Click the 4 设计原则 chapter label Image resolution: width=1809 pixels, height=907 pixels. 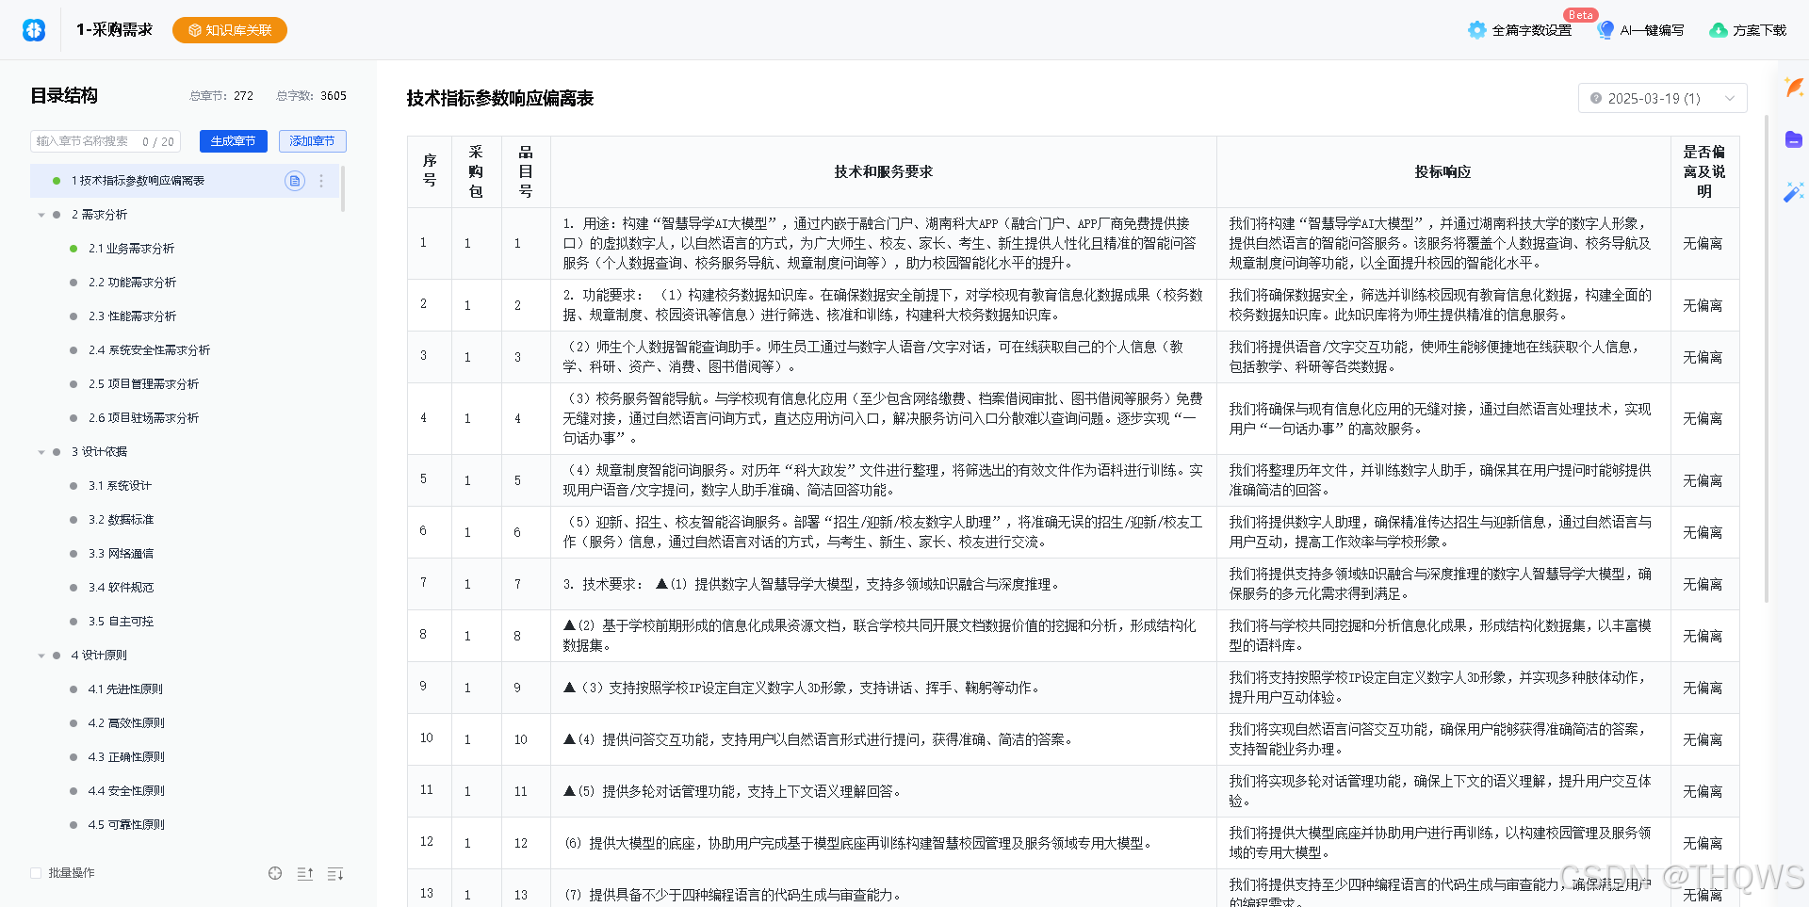tap(99, 656)
